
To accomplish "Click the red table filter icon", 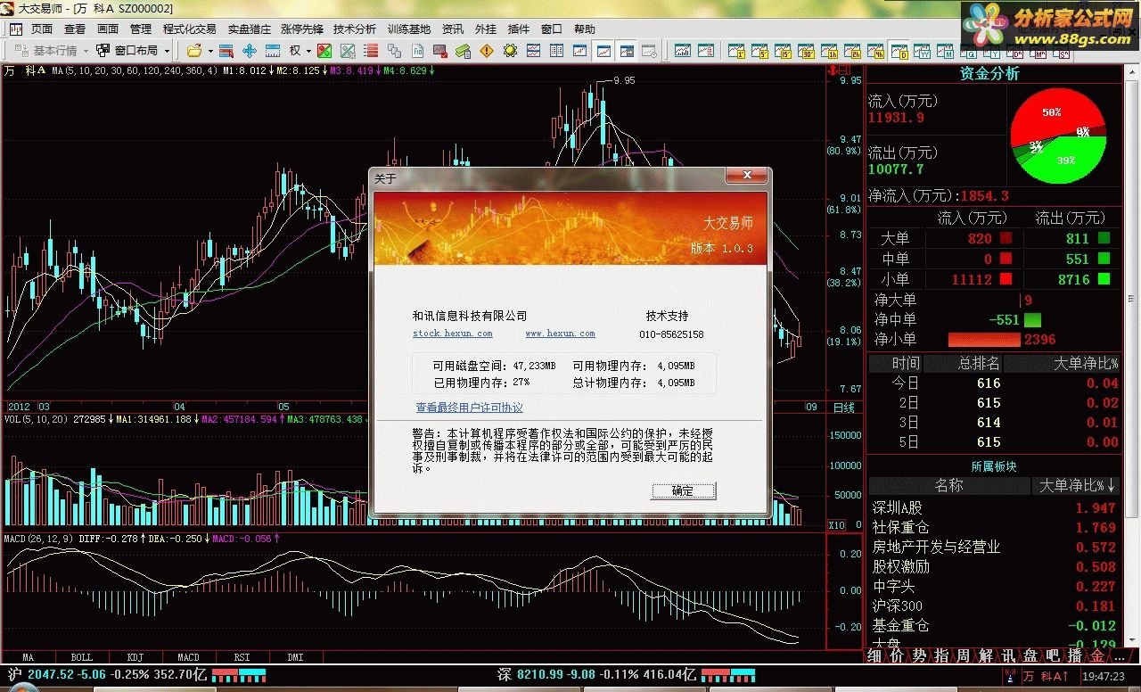I will [226, 51].
